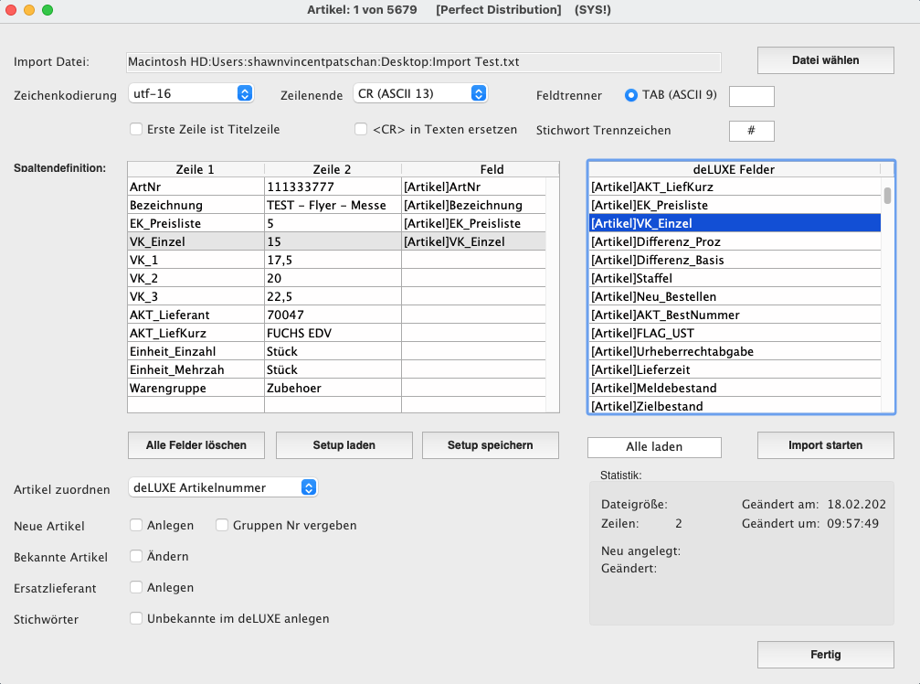
Task: Expand the Zeilenende CR (ASCII 13) dropdown
Action: point(419,93)
